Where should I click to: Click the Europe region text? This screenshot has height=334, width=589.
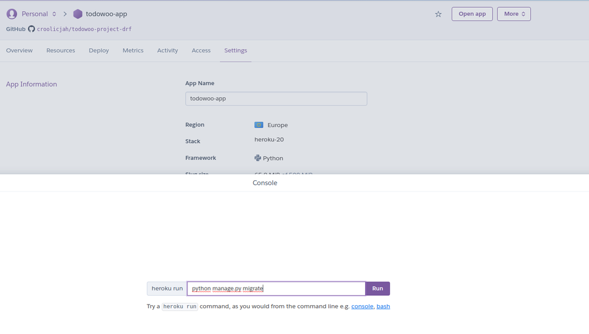(277, 125)
